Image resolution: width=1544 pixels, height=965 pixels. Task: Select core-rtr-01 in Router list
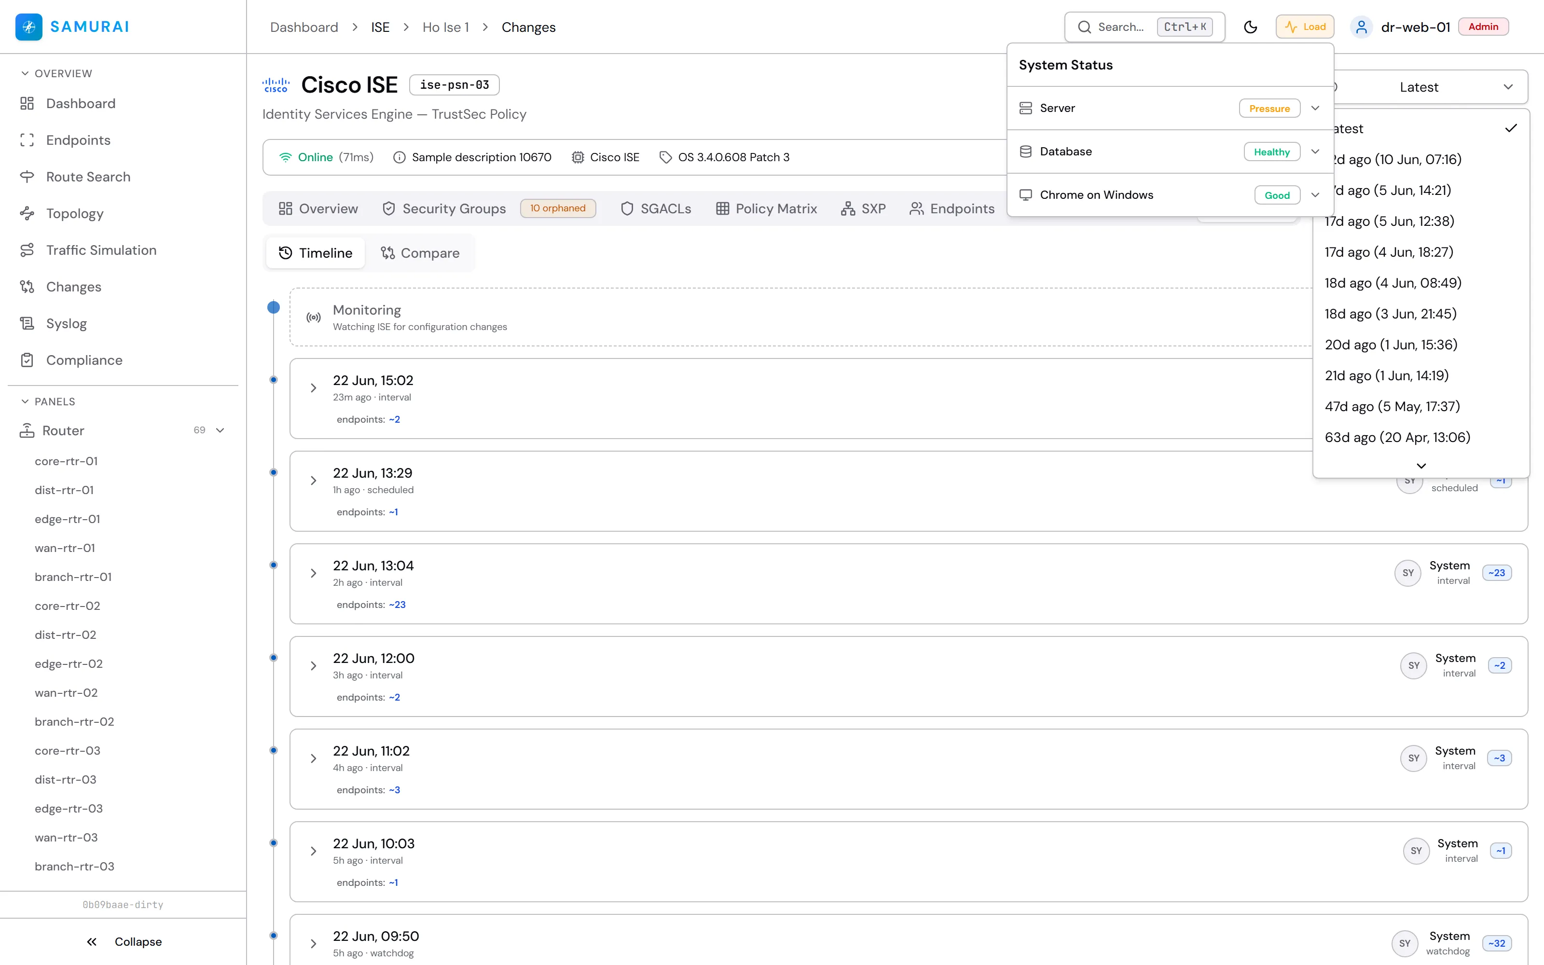[x=67, y=461]
